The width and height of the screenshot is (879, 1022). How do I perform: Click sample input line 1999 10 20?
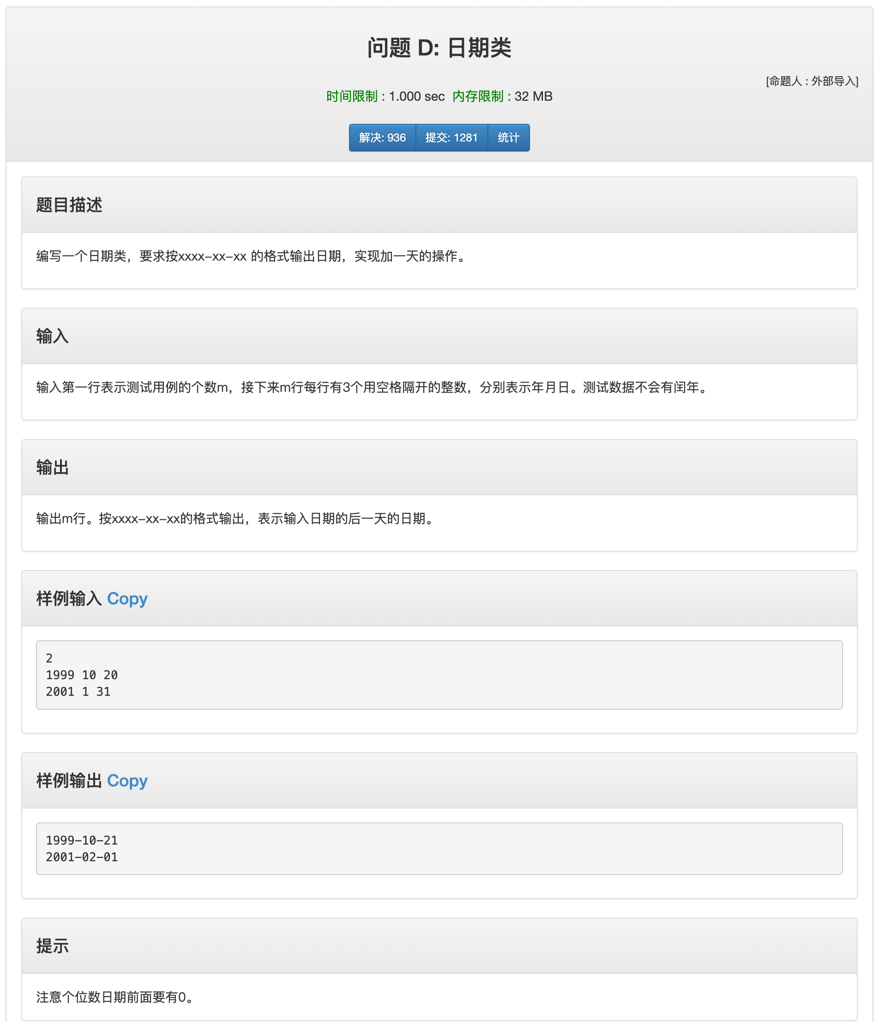[x=82, y=675]
